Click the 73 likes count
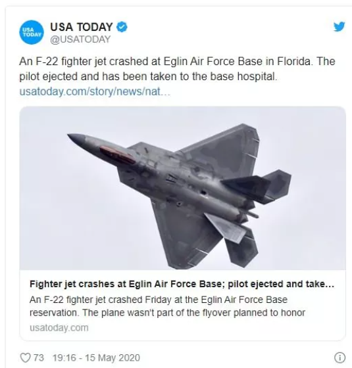 coord(39,358)
